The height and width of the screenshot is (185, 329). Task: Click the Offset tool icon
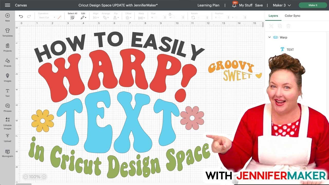coord(127,18)
